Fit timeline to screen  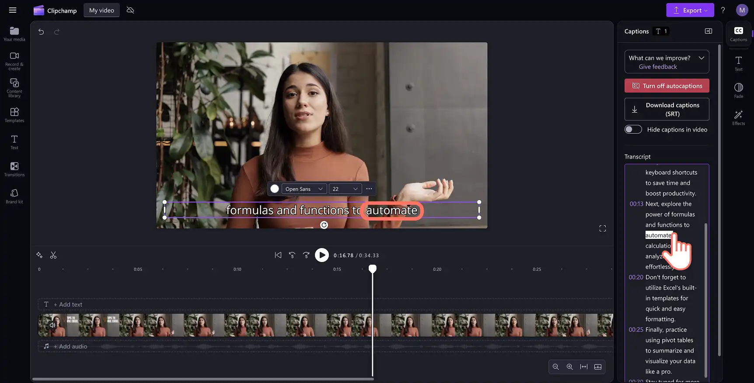[583, 367]
